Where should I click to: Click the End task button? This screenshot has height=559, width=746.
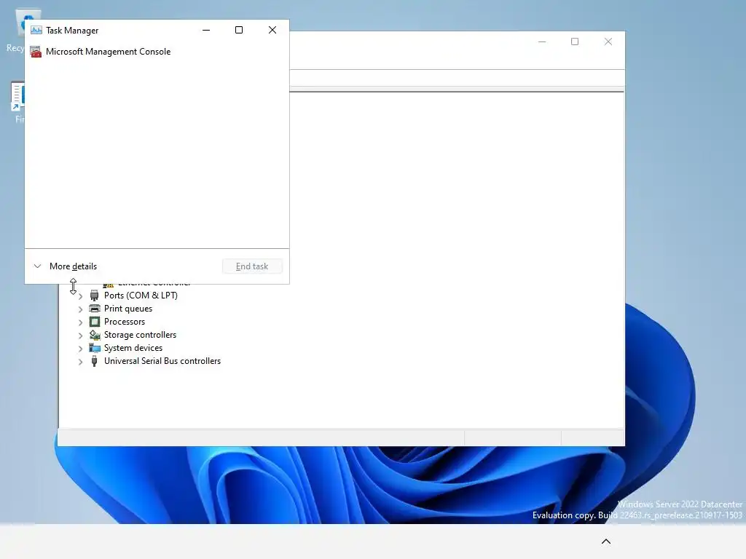pyautogui.click(x=252, y=266)
